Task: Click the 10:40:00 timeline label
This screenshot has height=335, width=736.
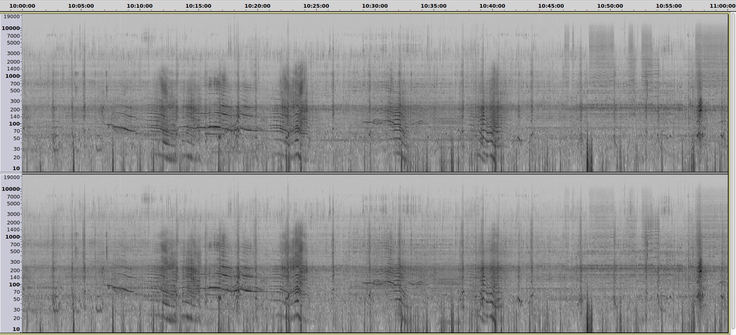Action: (492, 6)
